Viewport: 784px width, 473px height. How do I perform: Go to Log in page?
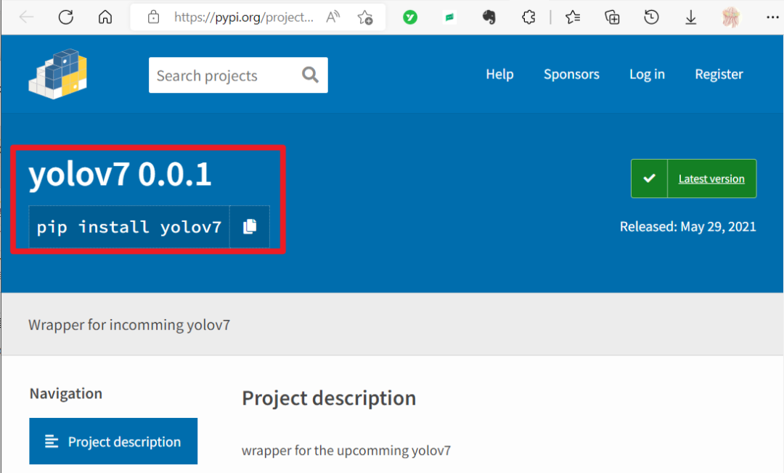(x=647, y=75)
